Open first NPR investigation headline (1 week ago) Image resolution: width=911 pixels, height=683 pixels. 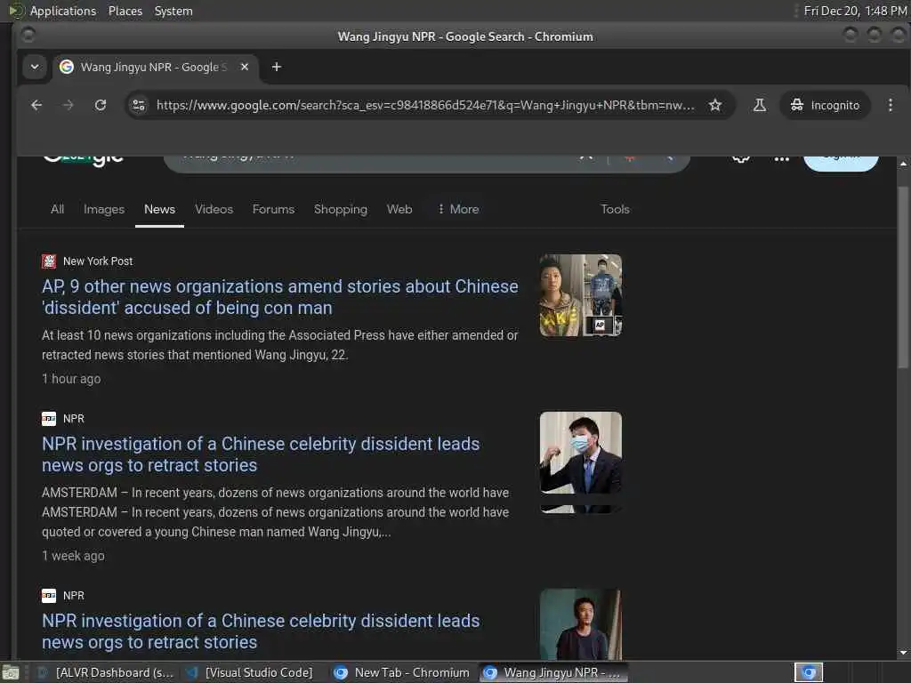tap(261, 454)
